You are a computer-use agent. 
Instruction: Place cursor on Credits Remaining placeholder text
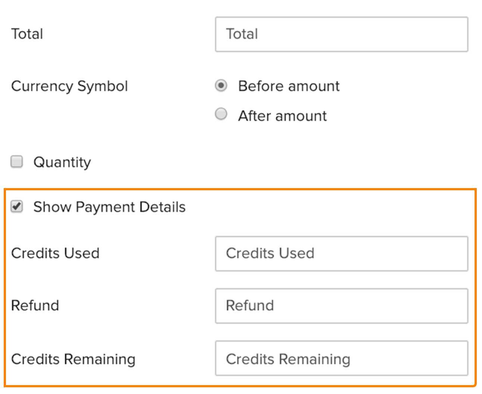click(x=288, y=359)
